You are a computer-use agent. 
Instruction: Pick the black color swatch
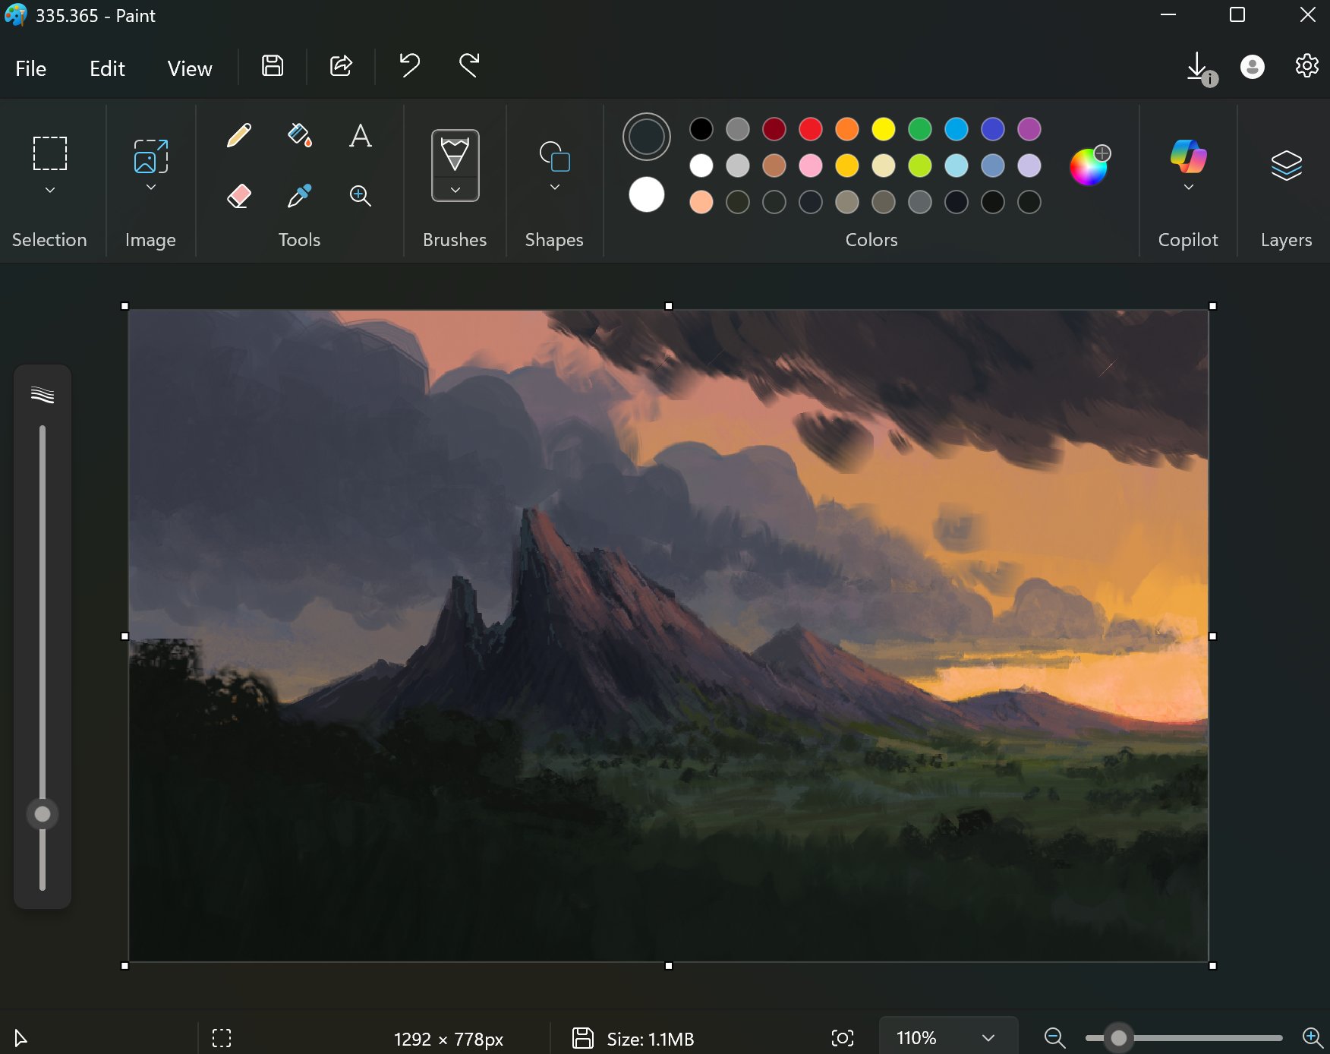[x=701, y=129]
